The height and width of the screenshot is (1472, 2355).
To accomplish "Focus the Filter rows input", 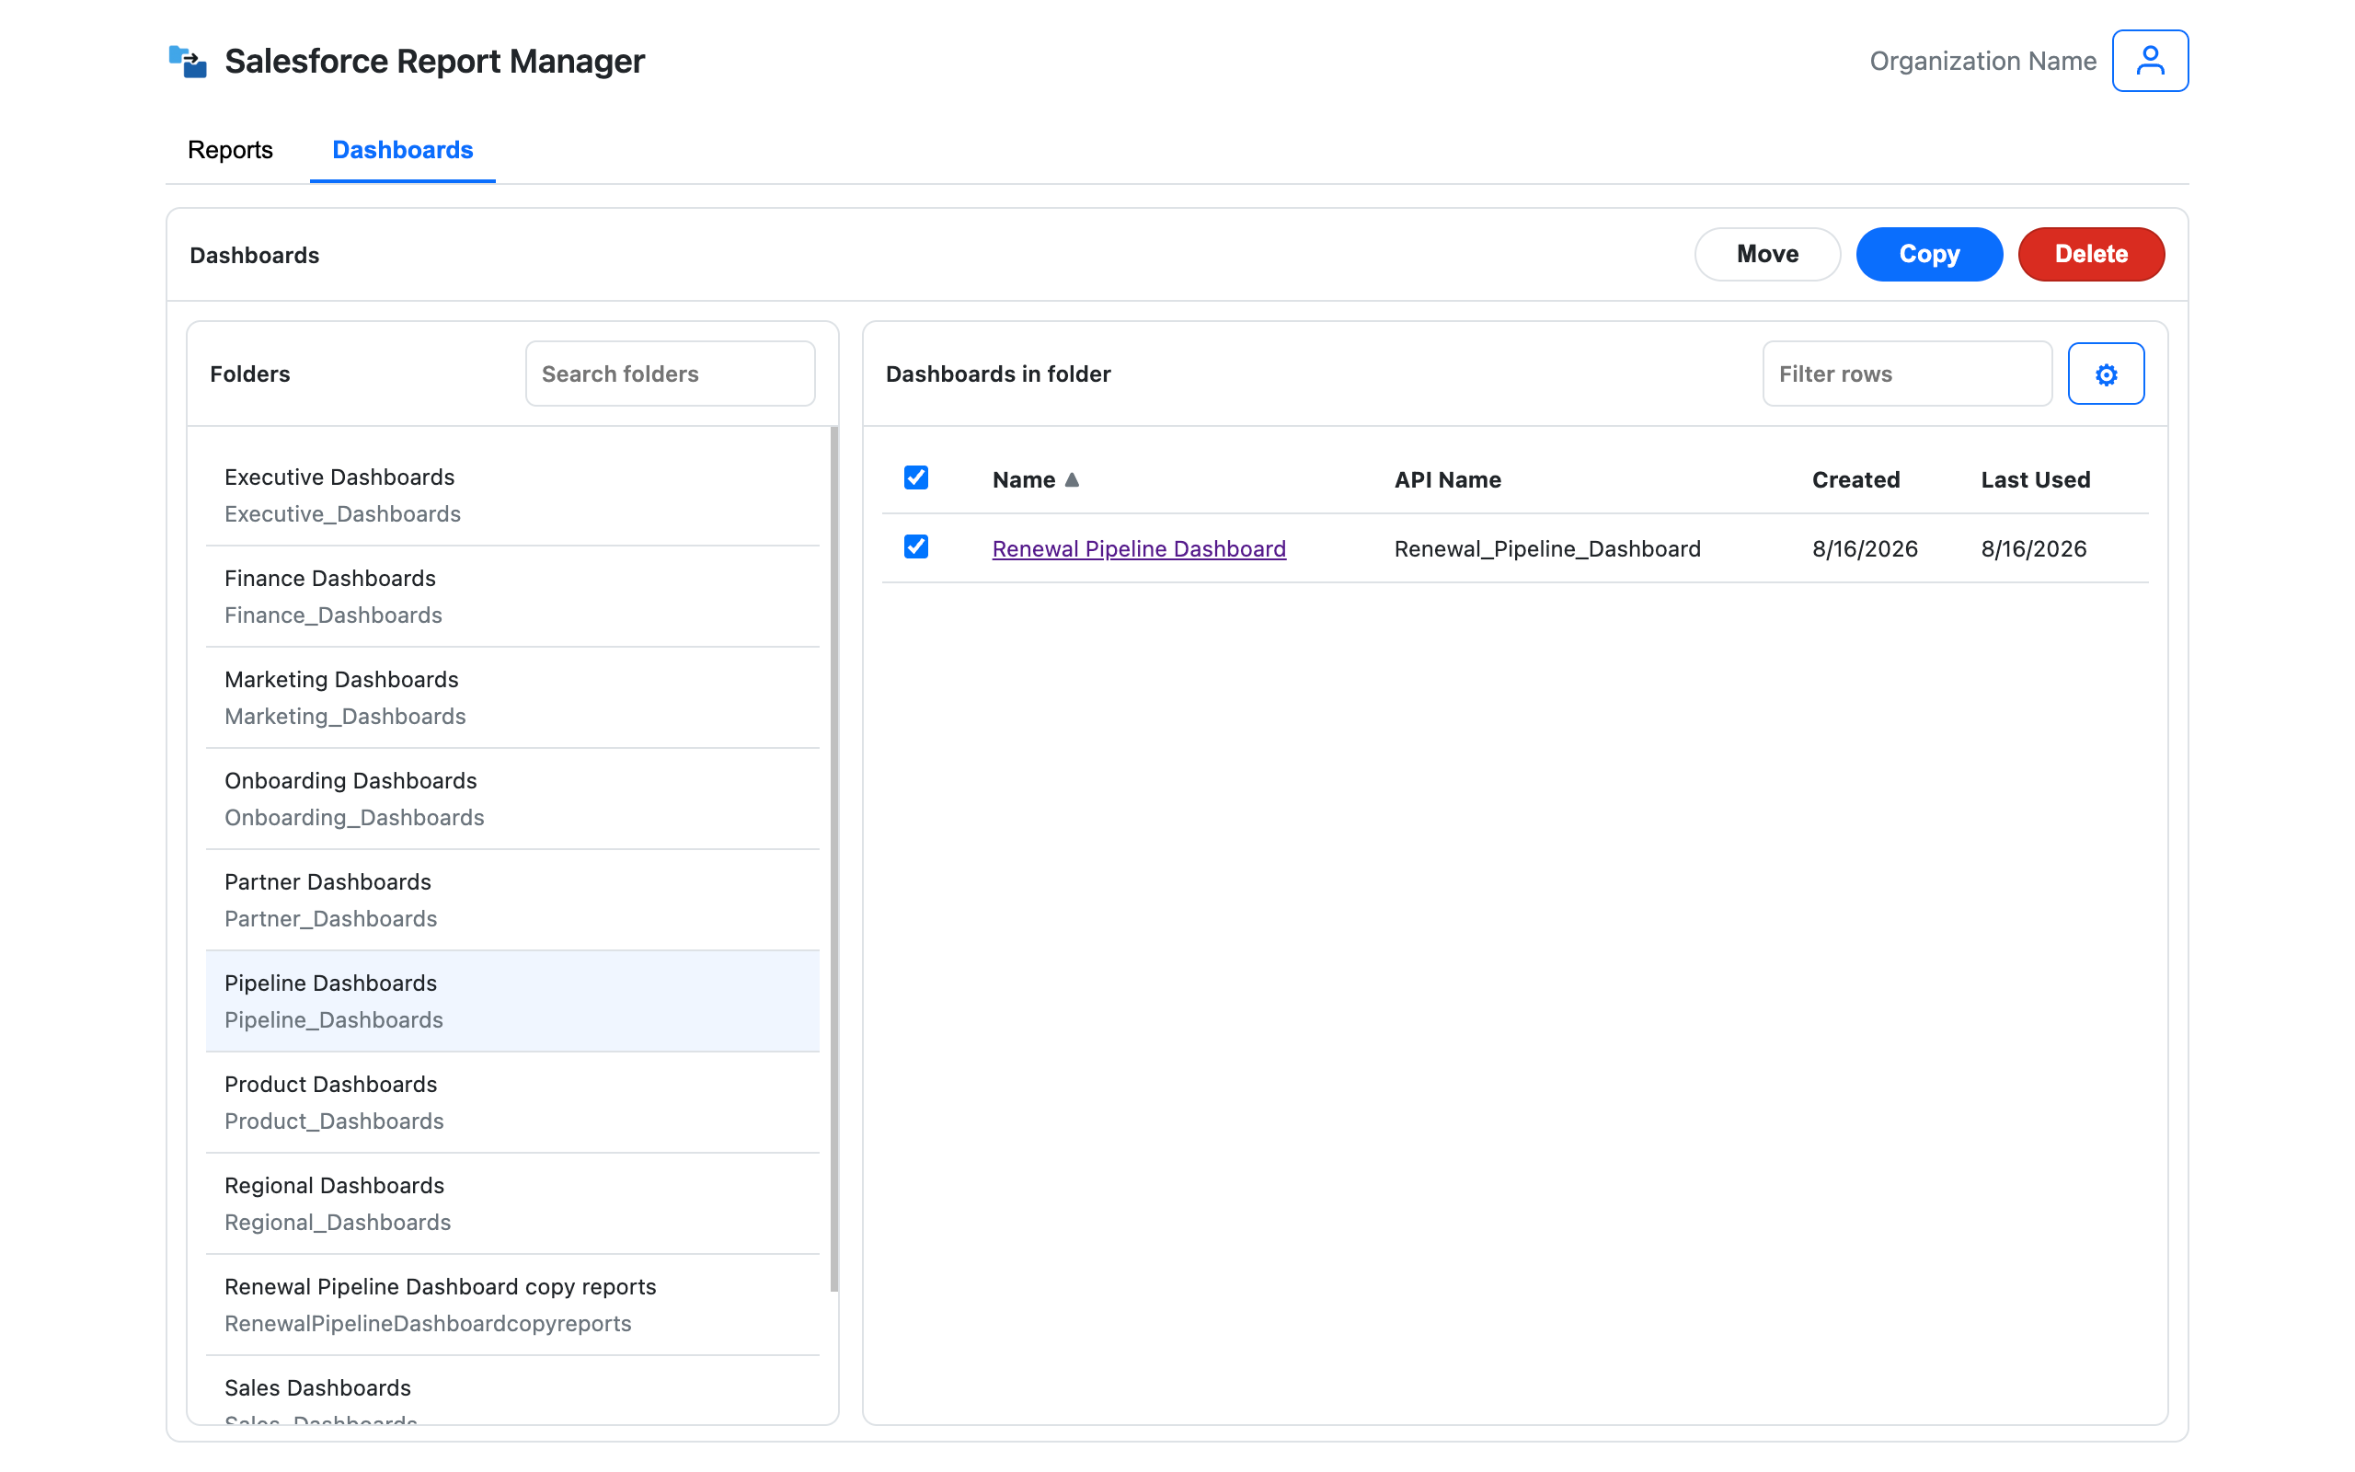I will pyautogui.click(x=1907, y=374).
